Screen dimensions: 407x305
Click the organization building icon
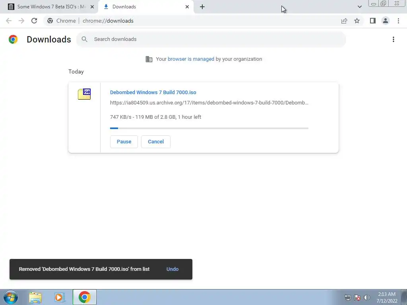point(149,59)
